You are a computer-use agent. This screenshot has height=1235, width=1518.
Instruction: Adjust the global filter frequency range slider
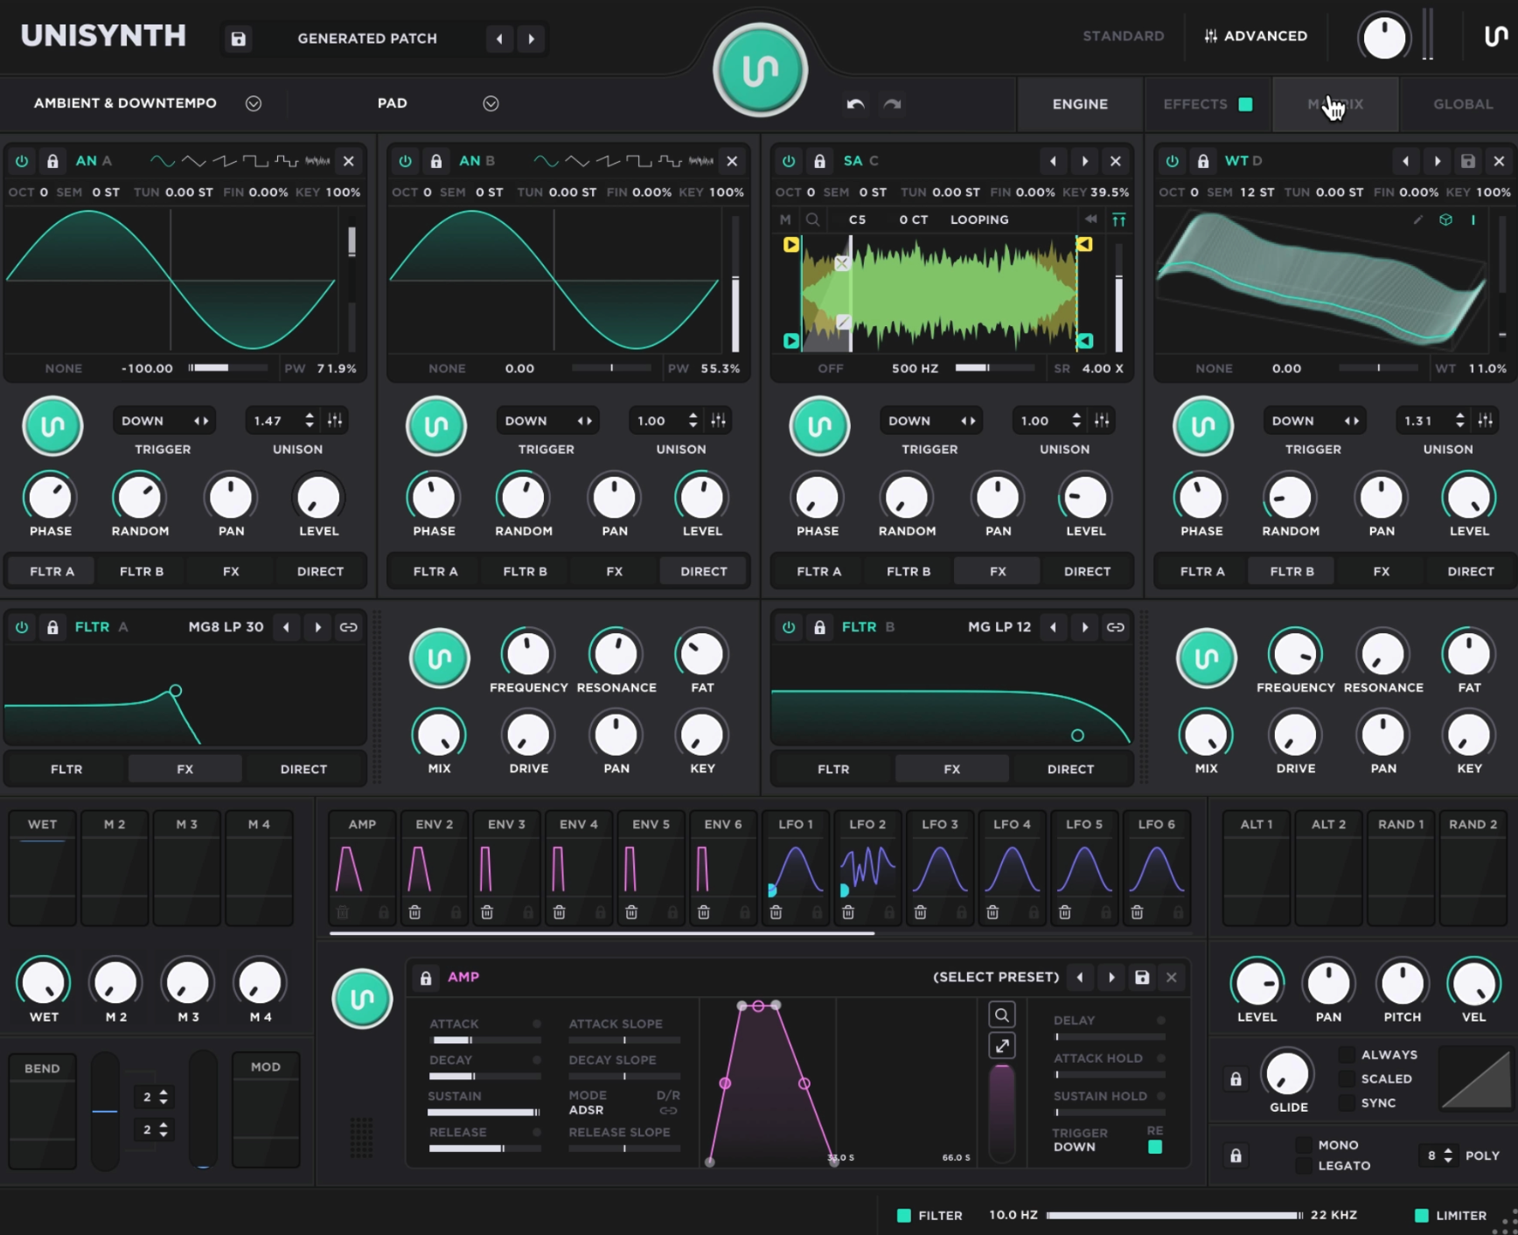click(1174, 1215)
